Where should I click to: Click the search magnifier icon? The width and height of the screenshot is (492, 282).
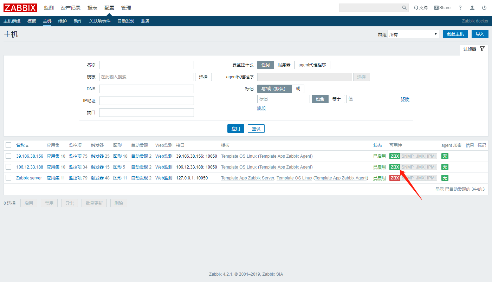pos(404,8)
